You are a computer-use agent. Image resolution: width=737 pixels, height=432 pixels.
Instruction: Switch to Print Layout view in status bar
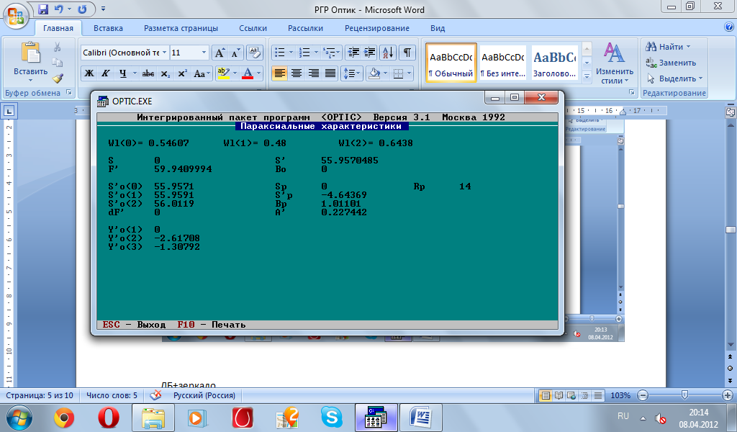click(x=546, y=395)
